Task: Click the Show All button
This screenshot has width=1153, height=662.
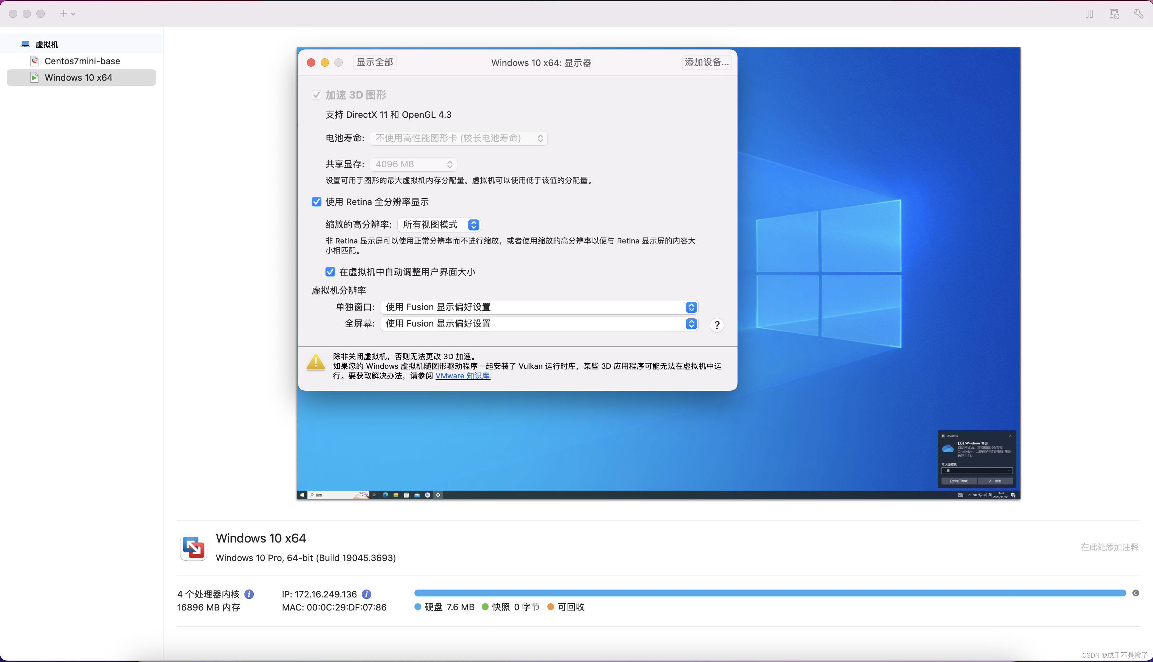Action: pyautogui.click(x=375, y=62)
